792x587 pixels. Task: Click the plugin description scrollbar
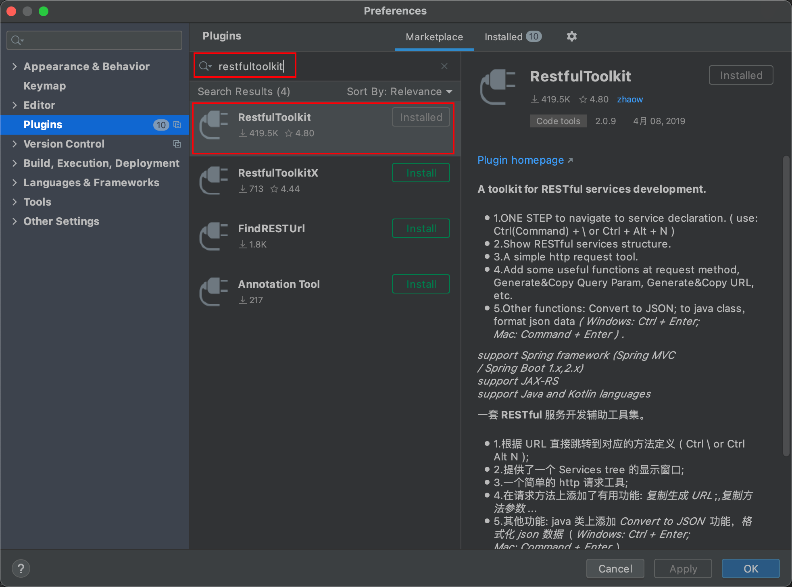pyautogui.click(x=786, y=306)
